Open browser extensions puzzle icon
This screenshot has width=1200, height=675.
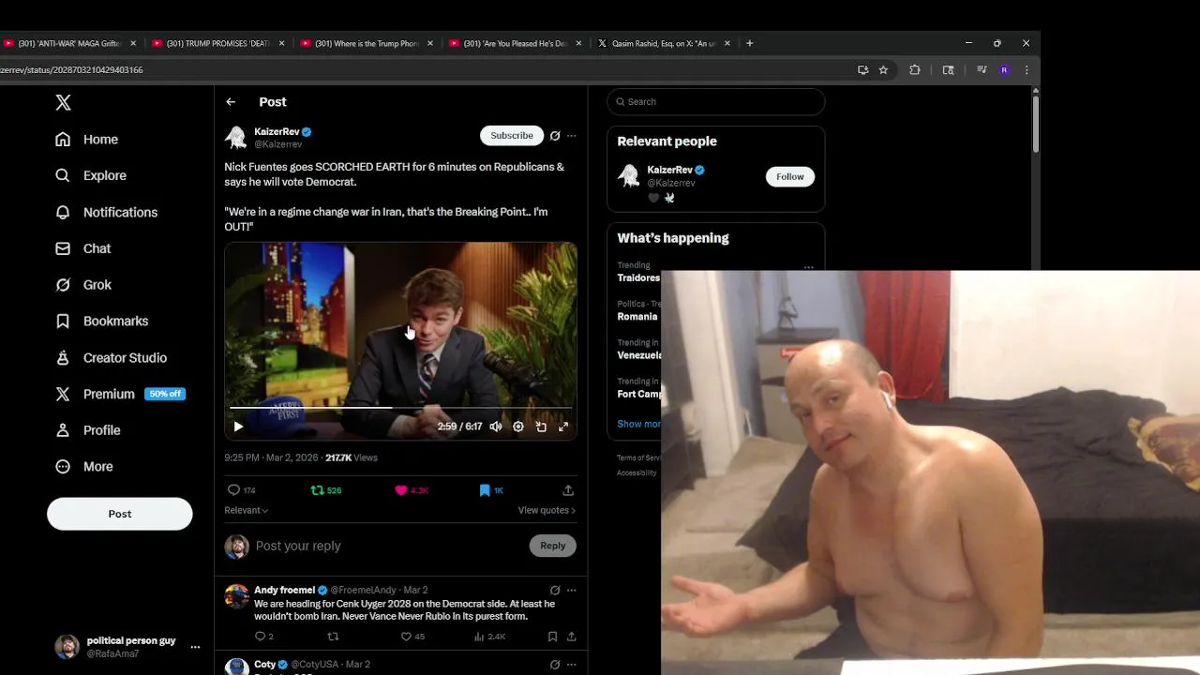(x=915, y=70)
